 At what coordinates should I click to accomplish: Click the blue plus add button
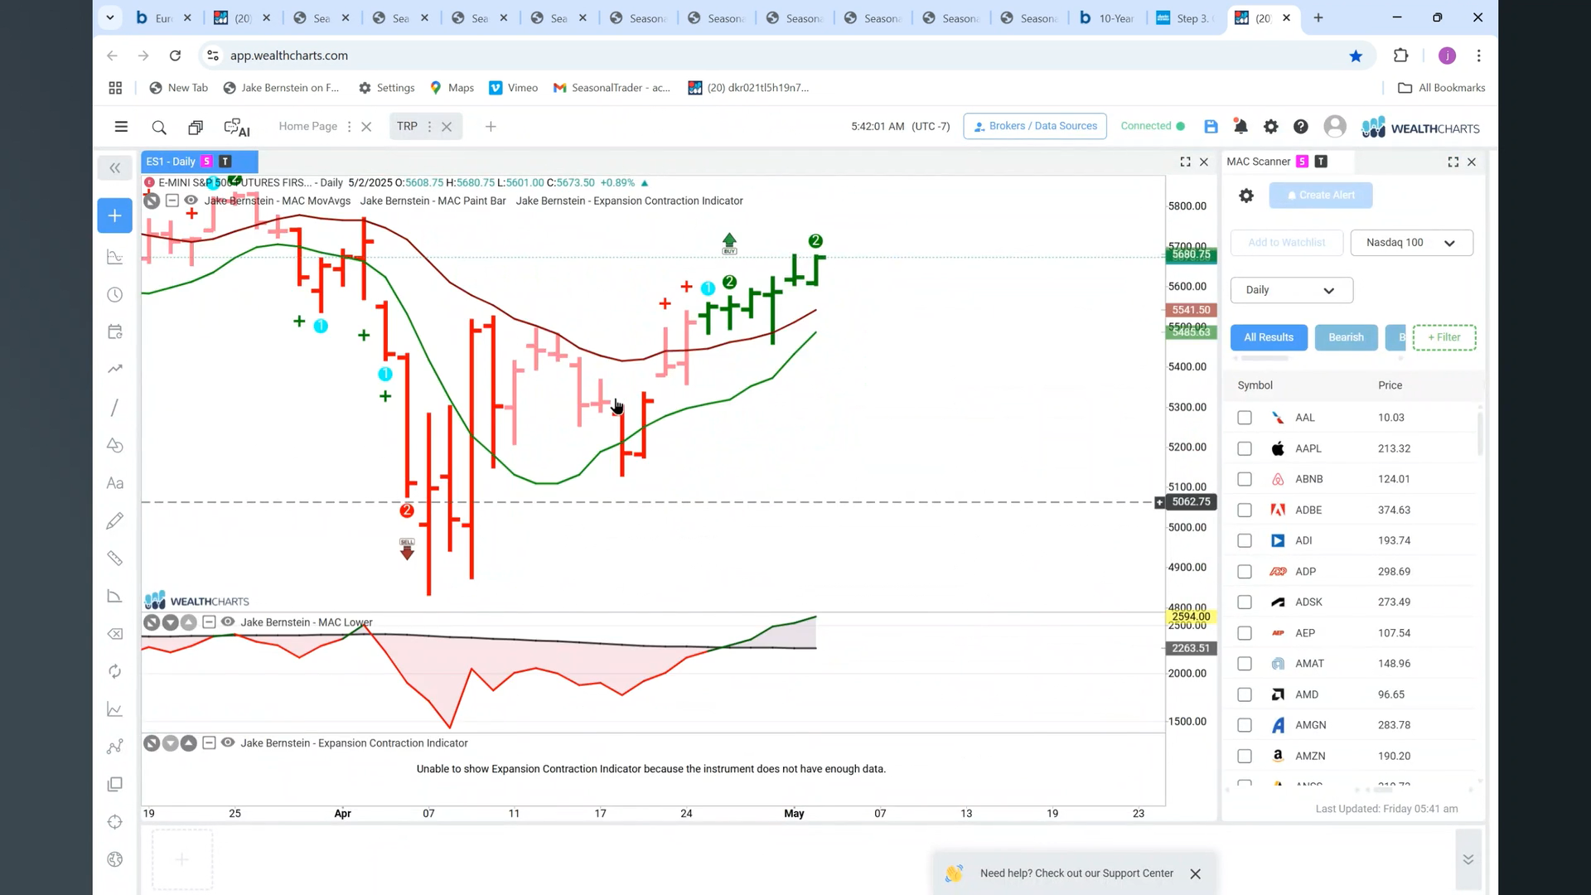point(115,215)
